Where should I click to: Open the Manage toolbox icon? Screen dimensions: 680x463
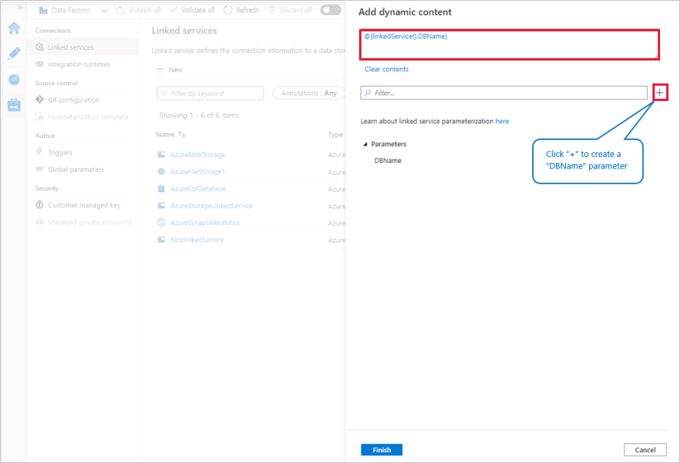(x=14, y=105)
